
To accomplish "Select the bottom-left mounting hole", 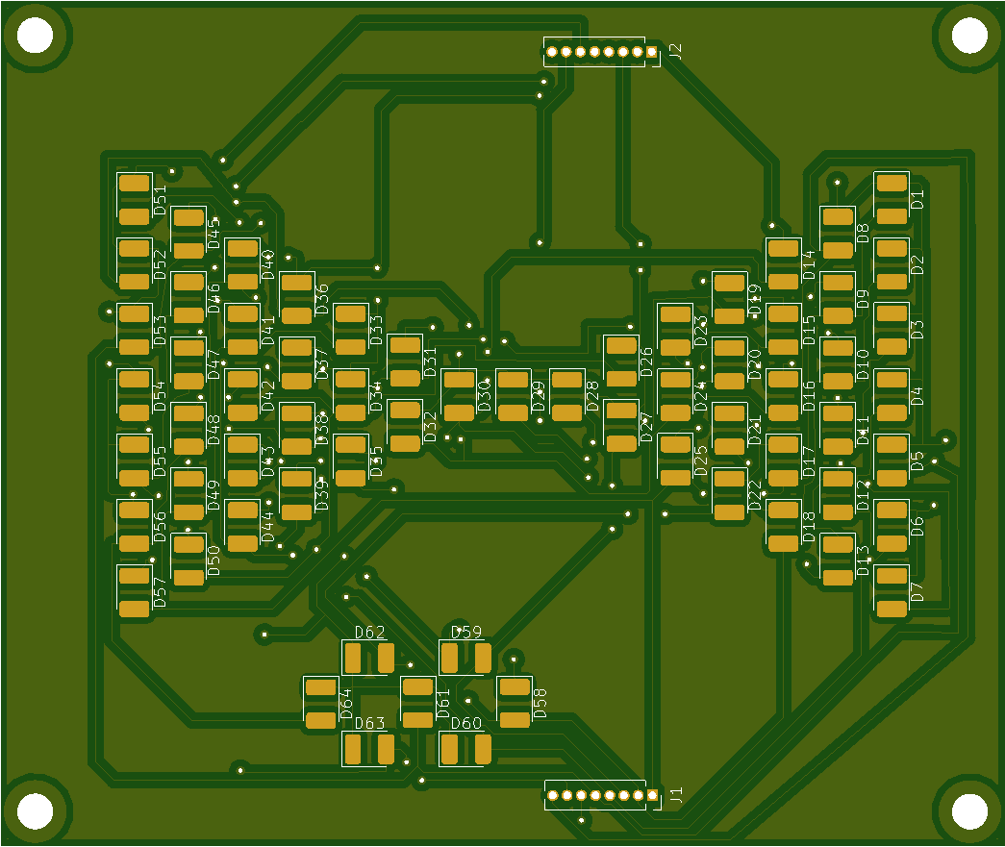I will [36, 811].
